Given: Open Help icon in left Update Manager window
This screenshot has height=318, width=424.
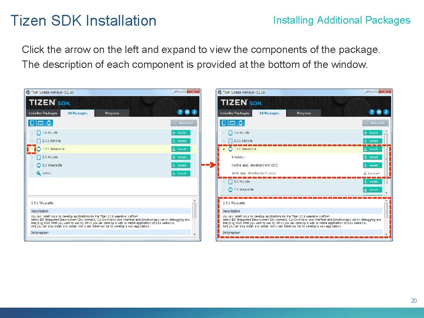Looking at the screenshot, I should click(180, 112).
